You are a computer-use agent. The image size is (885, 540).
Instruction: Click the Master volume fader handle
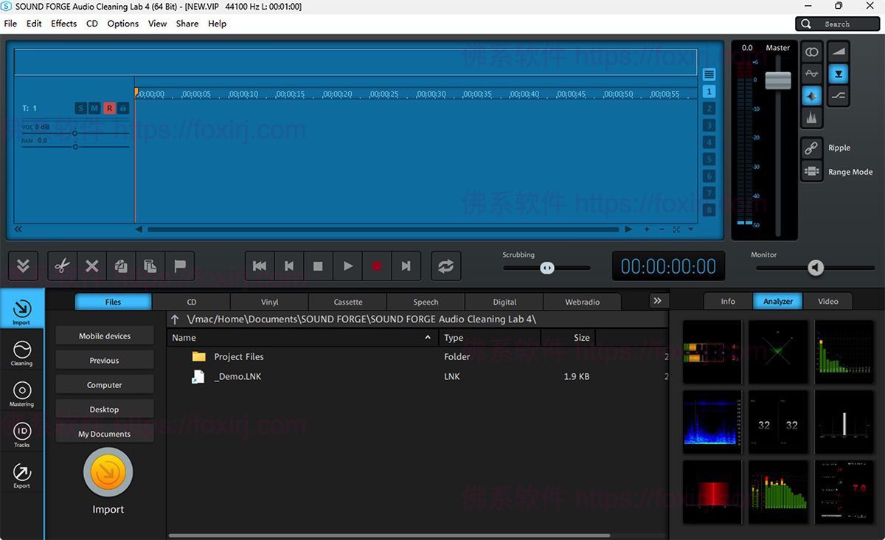pos(778,80)
